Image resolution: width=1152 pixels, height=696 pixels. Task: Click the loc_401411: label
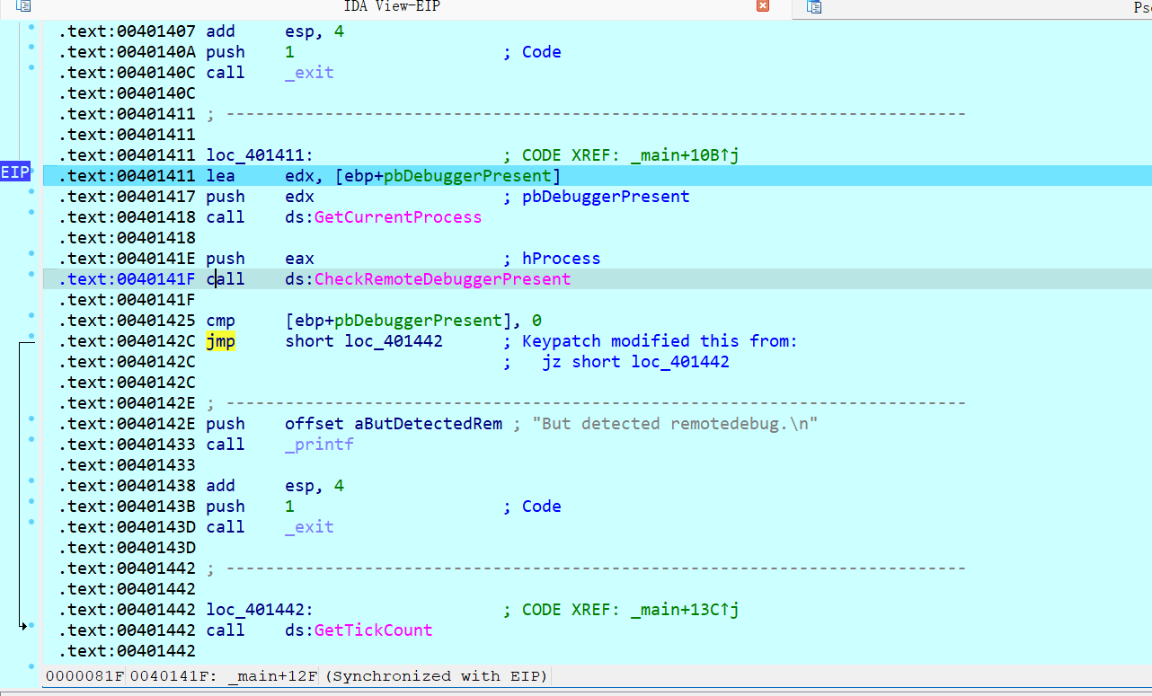[260, 155]
